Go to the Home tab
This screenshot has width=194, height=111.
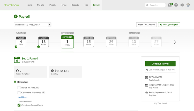[29, 5]
